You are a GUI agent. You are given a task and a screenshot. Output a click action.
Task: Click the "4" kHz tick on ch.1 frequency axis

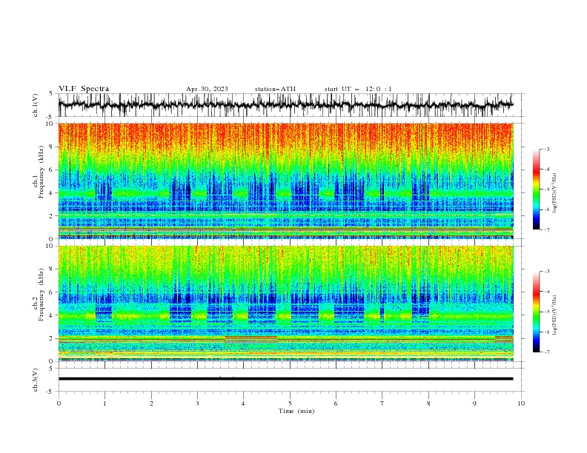pos(52,193)
